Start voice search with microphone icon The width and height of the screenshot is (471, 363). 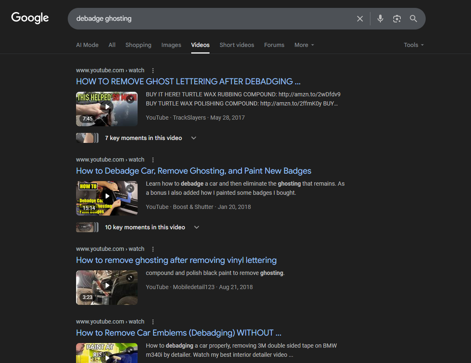click(x=380, y=19)
